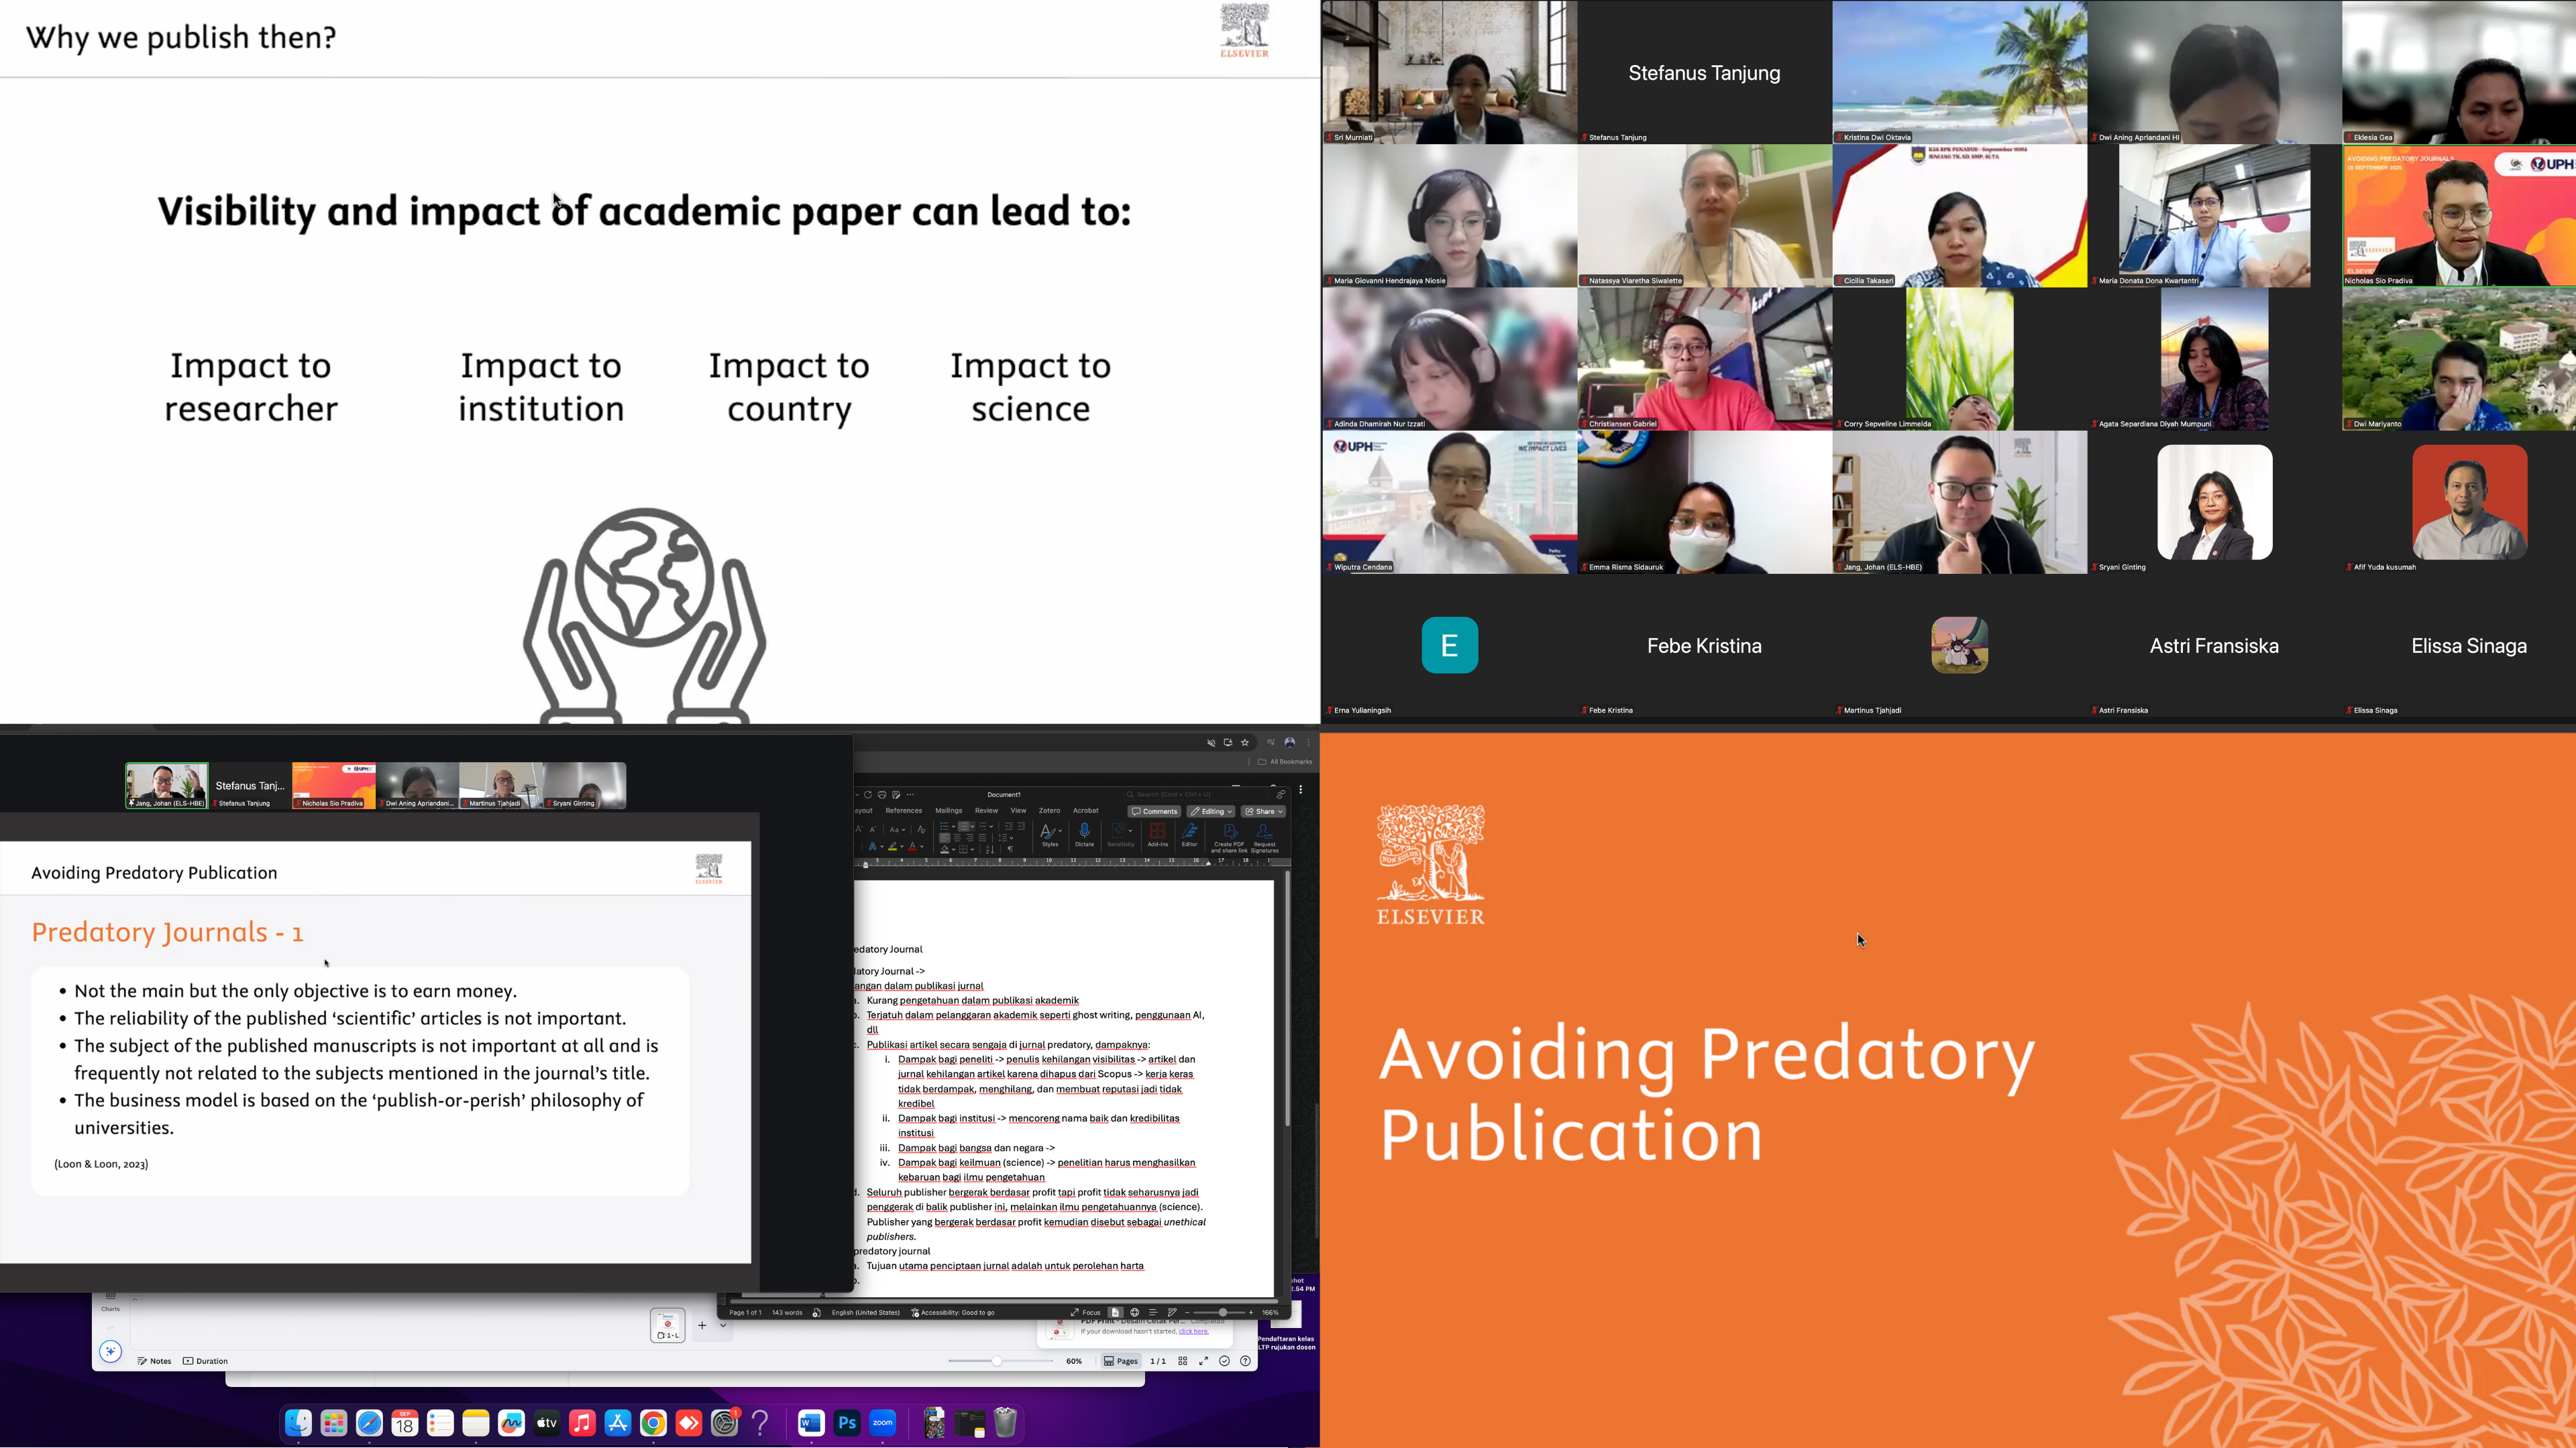Viewport: 2576px width, 1448px height.
Task: Adjust the Canva zoom slider at 60%
Action: [996, 1360]
